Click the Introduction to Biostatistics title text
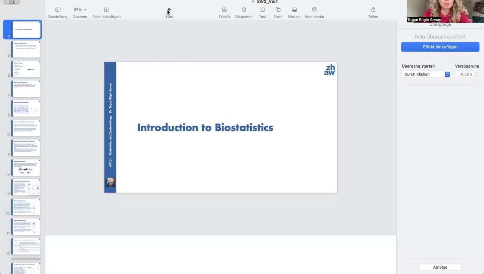The height and width of the screenshot is (274, 484). [x=205, y=127]
